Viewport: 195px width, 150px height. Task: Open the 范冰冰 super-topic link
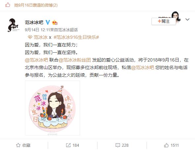click(41, 37)
